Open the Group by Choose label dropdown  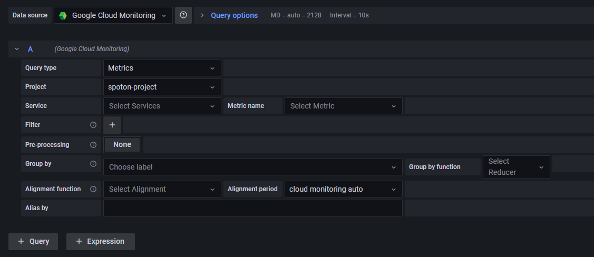tap(252, 167)
